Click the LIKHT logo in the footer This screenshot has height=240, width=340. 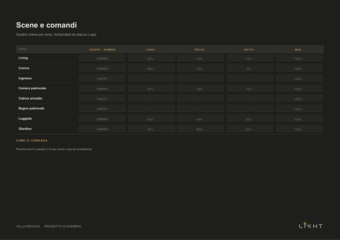tap(311, 226)
